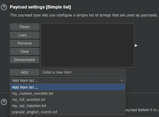The height and width of the screenshot is (117, 159).
Task: Click the white arrow right of payload list
Action: tap(136, 46)
